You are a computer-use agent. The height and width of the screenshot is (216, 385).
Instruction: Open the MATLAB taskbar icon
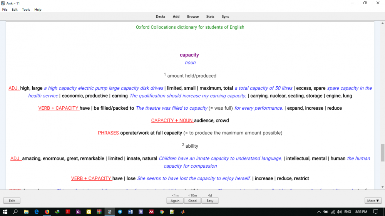(182, 212)
